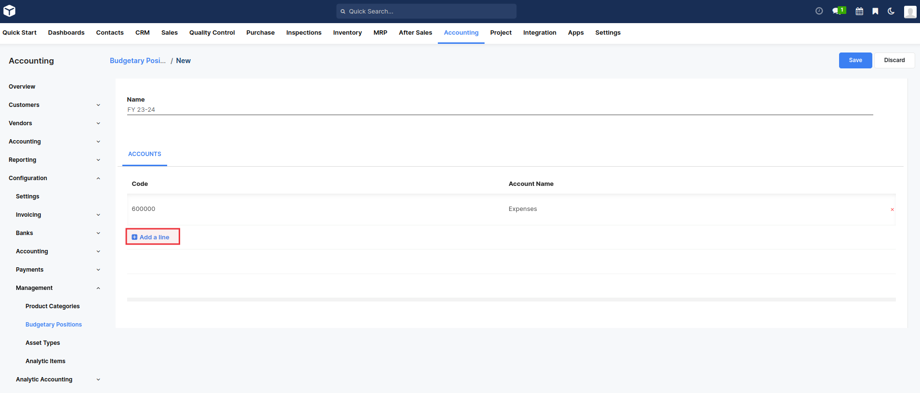Go back via Budgetary Positions breadcrumb
Screen dimensions: 920x393
[137, 61]
